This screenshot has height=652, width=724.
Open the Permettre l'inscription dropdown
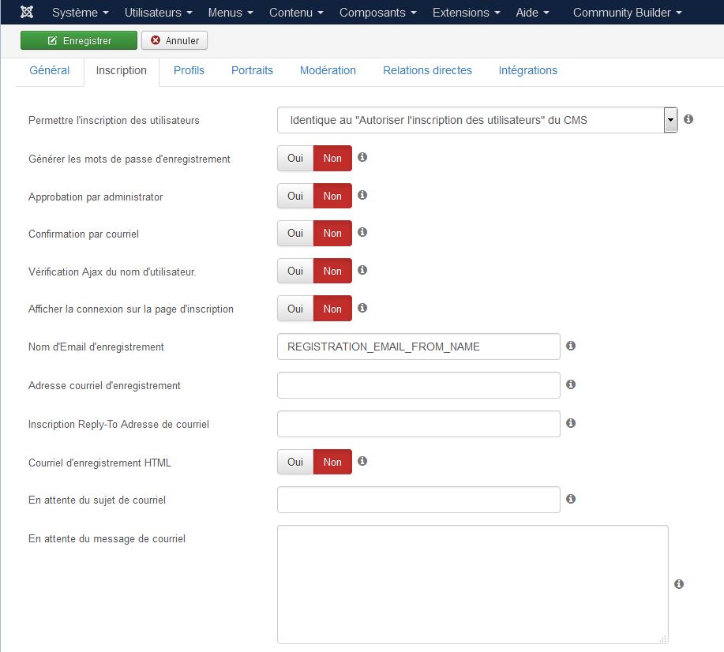(477, 120)
